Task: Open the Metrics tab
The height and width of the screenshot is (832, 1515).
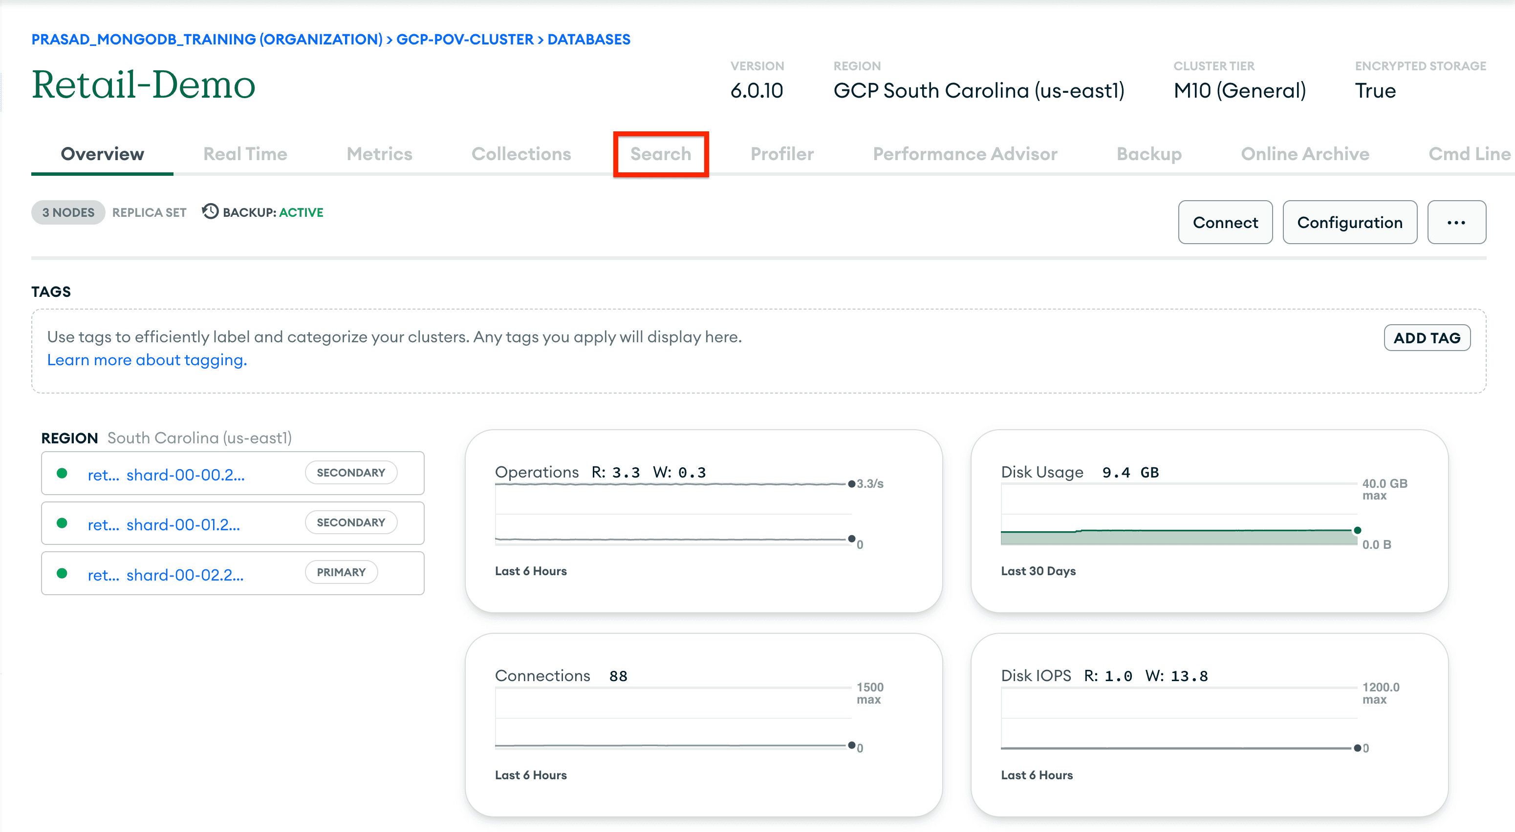Action: pos(379,154)
